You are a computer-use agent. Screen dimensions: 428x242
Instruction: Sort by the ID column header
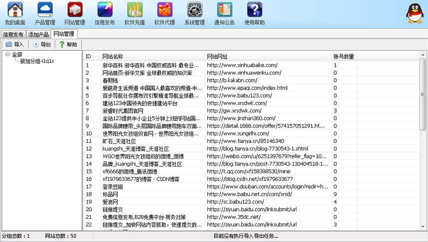(x=92, y=56)
